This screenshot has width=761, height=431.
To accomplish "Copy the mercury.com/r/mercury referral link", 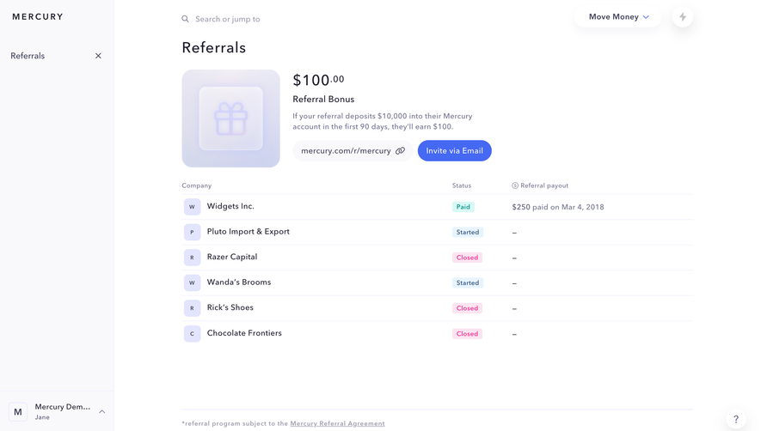I will coord(353,151).
